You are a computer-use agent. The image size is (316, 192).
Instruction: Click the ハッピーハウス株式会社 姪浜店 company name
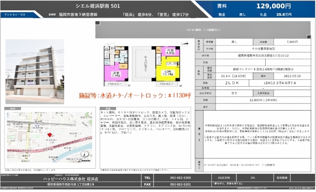pyautogui.click(x=71, y=179)
